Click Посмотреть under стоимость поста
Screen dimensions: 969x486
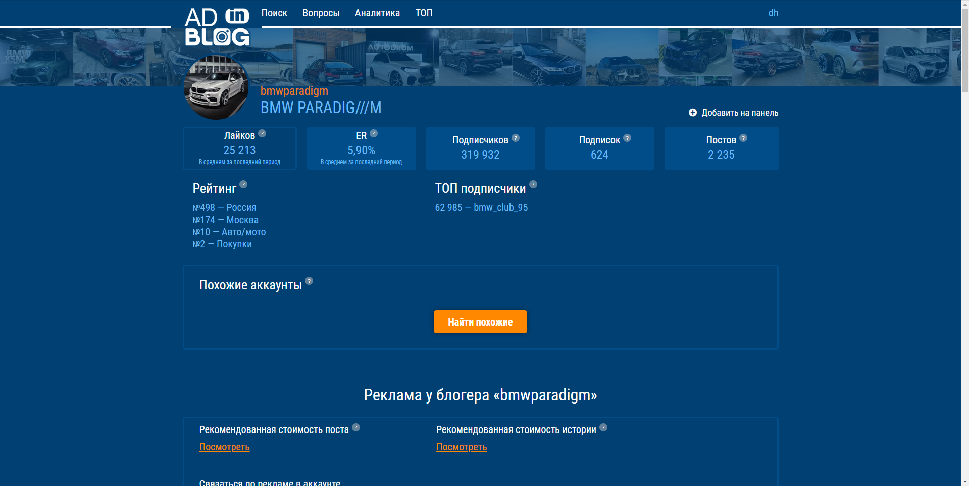[224, 447]
